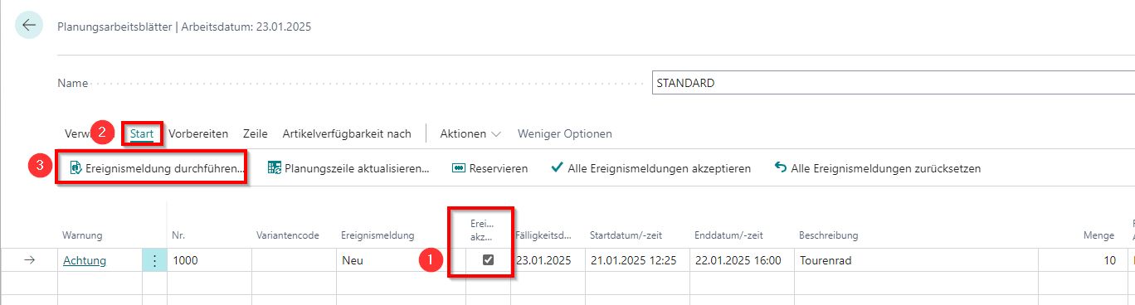
Task: Click Weniger Optionen
Action: pyautogui.click(x=565, y=133)
